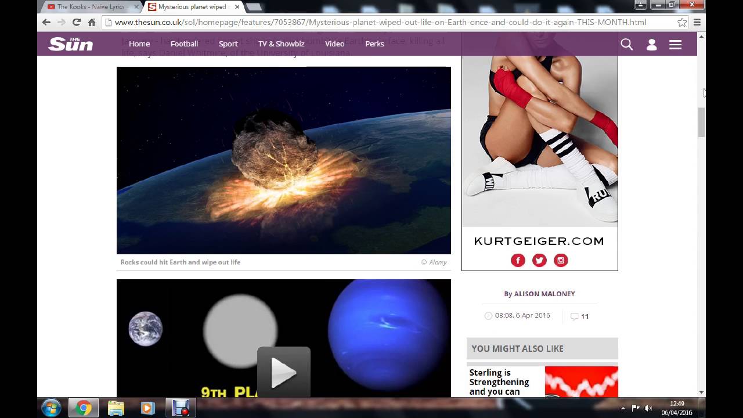Image resolution: width=743 pixels, height=418 pixels.
Task: Open Chrome from the taskbar
Action: [x=83, y=408]
